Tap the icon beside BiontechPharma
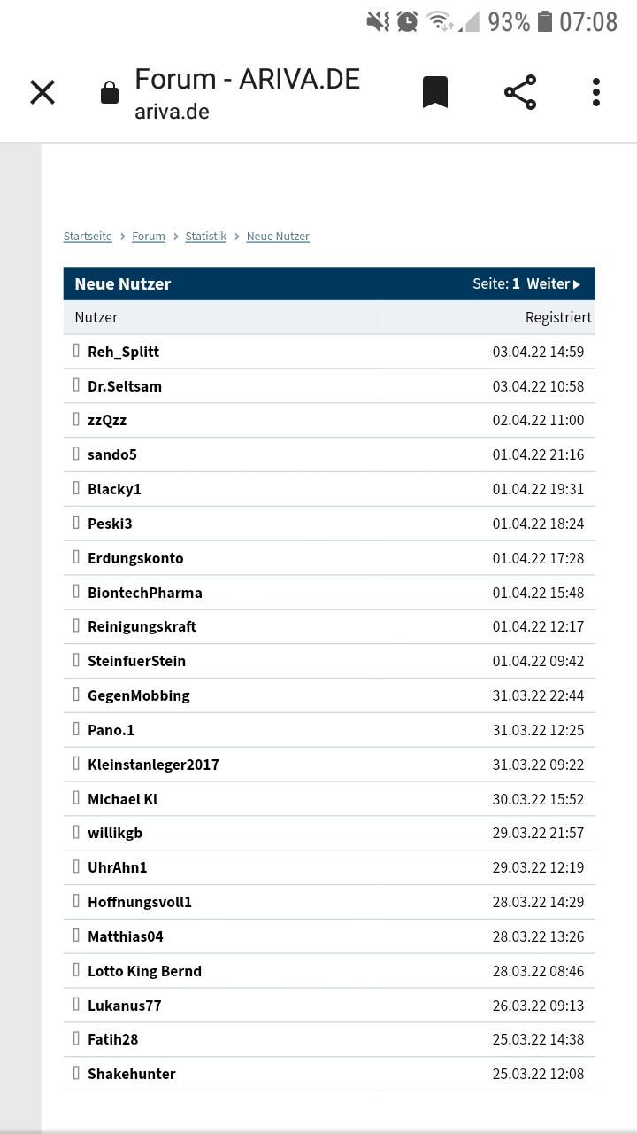The height and width of the screenshot is (1134, 637). pyautogui.click(x=76, y=592)
